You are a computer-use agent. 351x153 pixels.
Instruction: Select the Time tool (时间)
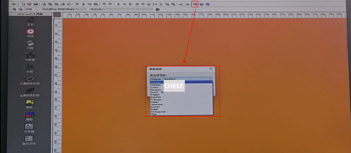[30, 32]
